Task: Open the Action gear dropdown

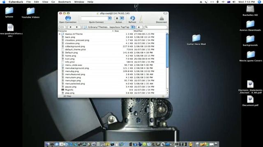Action: click(119, 18)
